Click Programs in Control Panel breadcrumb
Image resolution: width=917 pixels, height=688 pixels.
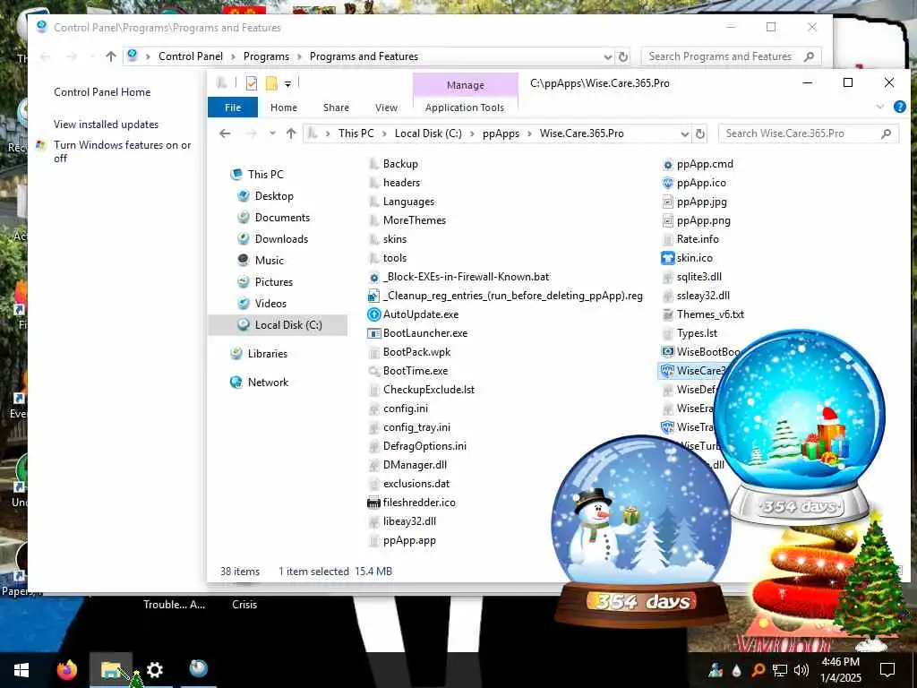click(266, 56)
